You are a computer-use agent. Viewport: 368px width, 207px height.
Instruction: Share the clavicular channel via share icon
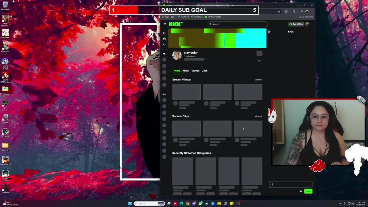click(259, 61)
